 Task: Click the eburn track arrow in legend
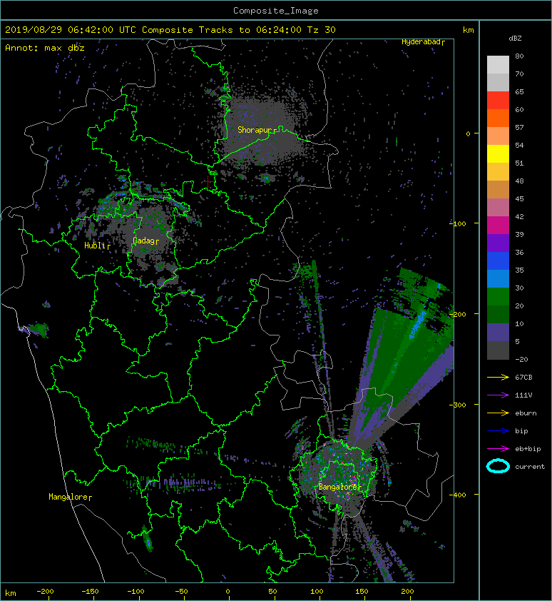[x=498, y=413]
